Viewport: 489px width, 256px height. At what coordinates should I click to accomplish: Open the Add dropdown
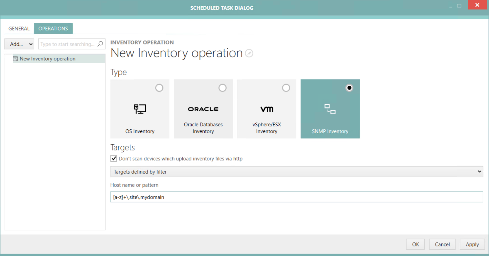tap(19, 44)
